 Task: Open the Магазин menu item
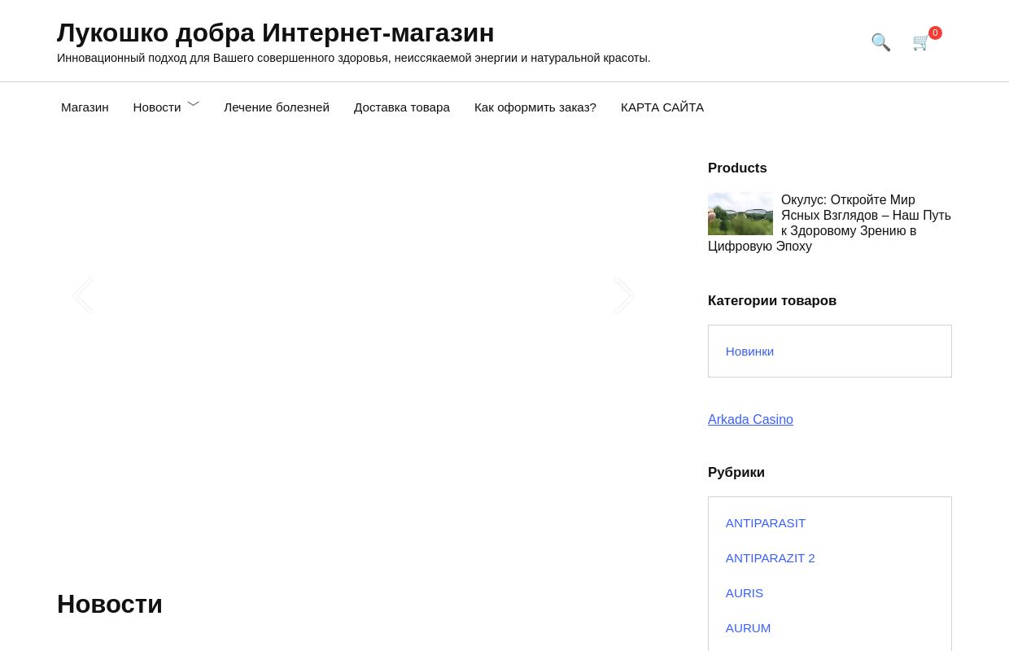85,107
